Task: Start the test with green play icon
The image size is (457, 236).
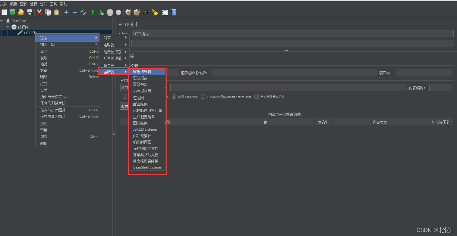Action: pyautogui.click(x=93, y=12)
